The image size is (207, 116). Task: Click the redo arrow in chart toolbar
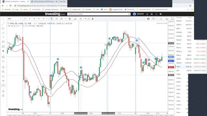click(x=88, y=19)
